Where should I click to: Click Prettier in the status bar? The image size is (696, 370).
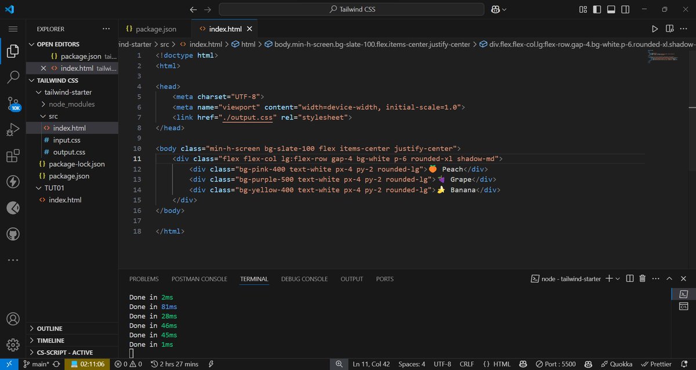click(x=656, y=364)
